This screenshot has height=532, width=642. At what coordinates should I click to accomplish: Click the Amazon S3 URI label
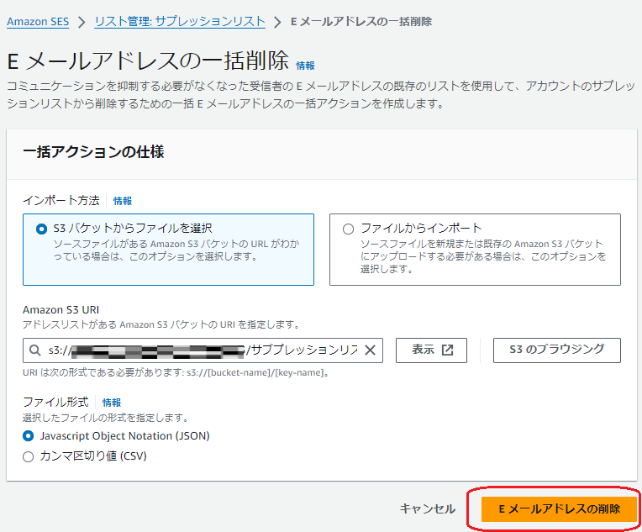click(61, 309)
